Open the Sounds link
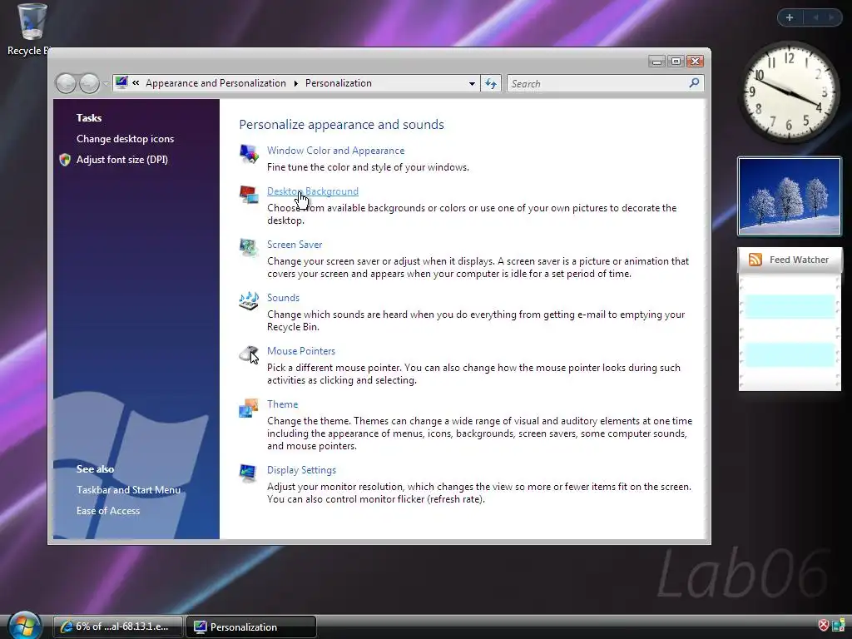Image resolution: width=852 pixels, height=639 pixels. [283, 298]
